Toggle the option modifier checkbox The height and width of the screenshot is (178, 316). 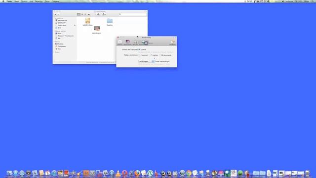coord(150,55)
